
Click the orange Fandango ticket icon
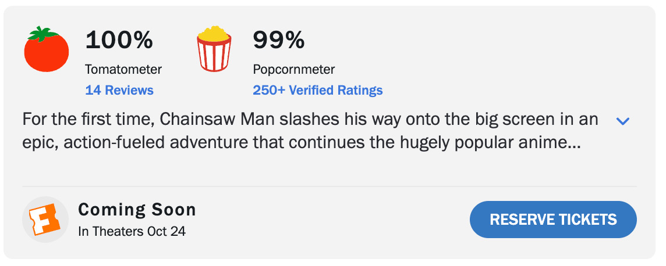coord(45,220)
